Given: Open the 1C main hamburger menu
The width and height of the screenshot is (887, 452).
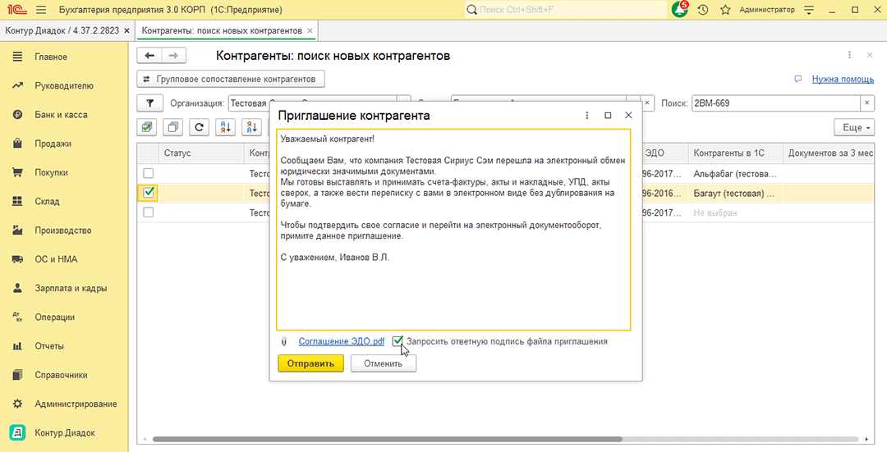Looking at the screenshot, I should pos(41,10).
